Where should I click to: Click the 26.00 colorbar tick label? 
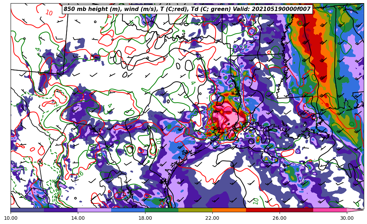click(279, 218)
